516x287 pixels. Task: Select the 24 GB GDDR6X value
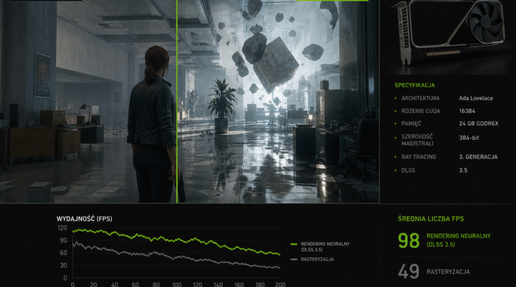click(x=479, y=124)
